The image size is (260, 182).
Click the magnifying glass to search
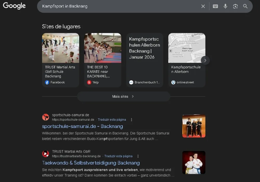(245, 6)
